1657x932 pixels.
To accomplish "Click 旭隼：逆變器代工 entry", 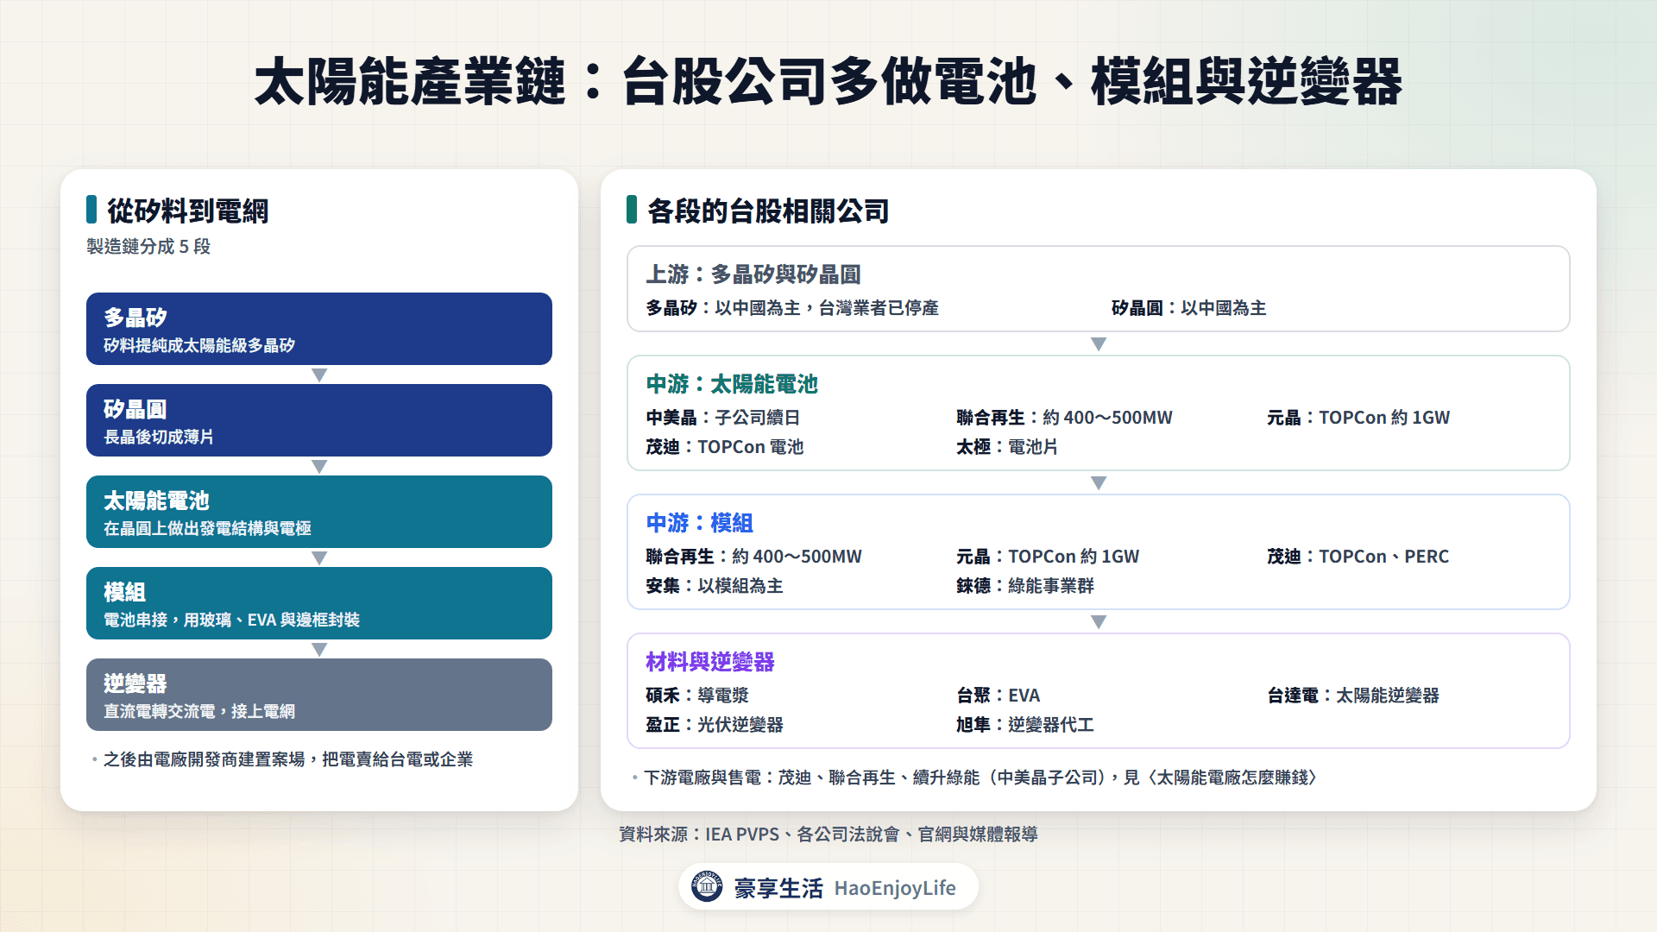I will tap(1025, 725).
